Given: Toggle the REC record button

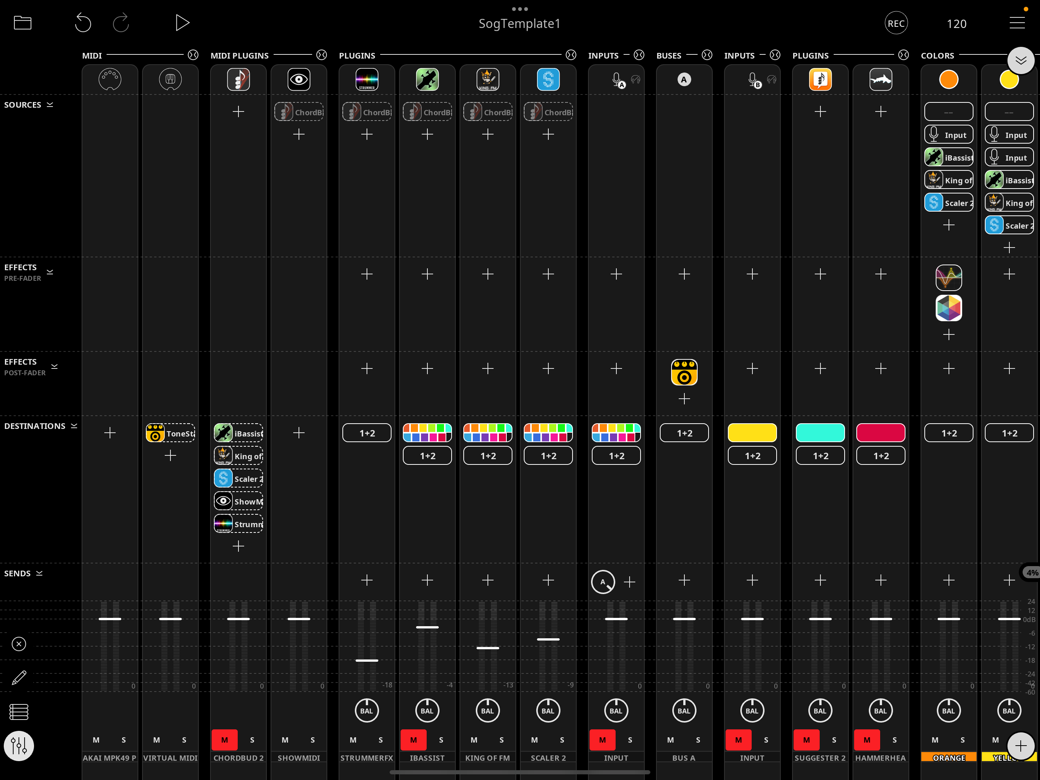Looking at the screenshot, I should [896, 23].
